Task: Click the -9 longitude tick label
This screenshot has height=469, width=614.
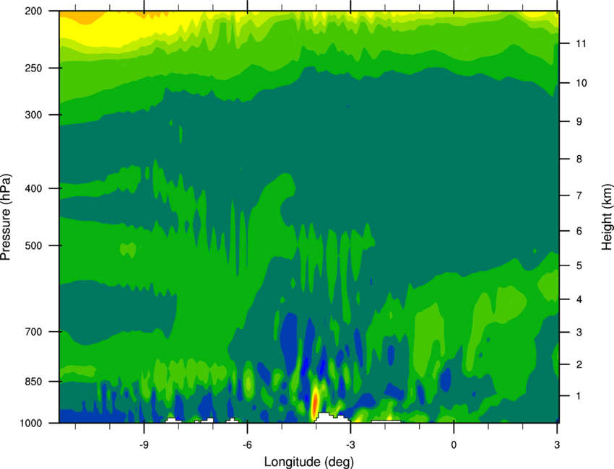Action: 144,445
